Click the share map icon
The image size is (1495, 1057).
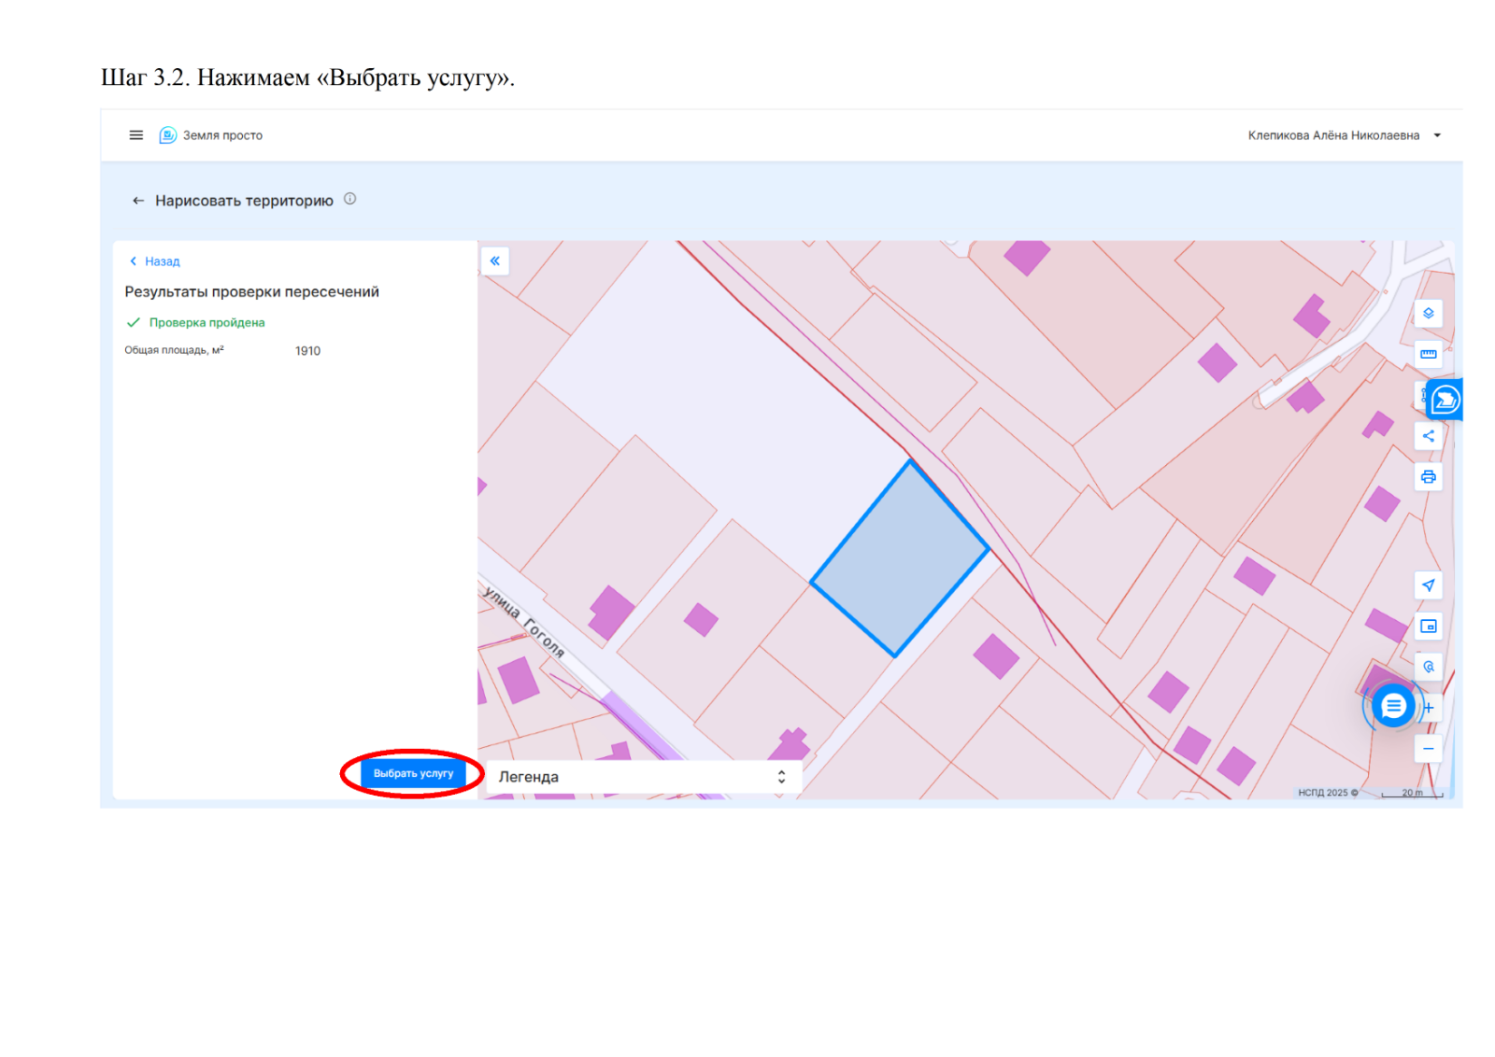[1428, 436]
